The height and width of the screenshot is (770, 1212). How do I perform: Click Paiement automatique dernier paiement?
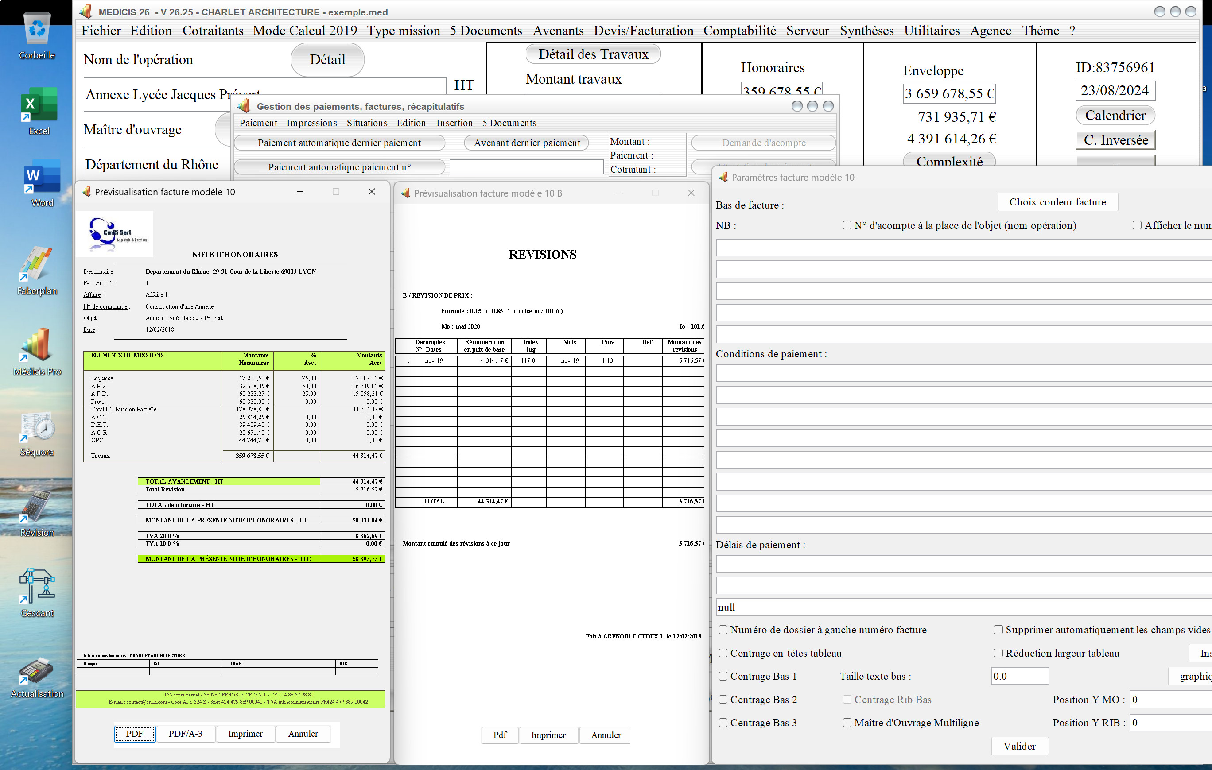click(339, 143)
